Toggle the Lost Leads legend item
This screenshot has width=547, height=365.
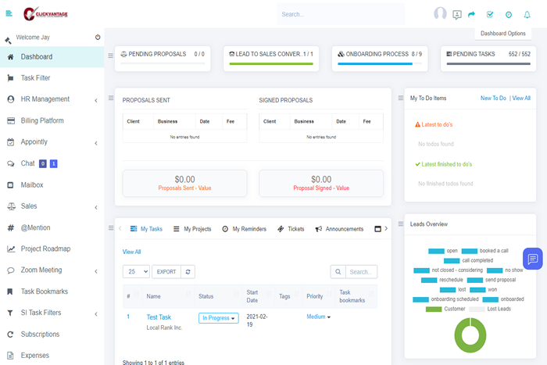point(490,309)
